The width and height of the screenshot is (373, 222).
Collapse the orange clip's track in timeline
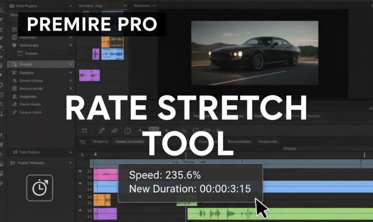click(x=80, y=197)
